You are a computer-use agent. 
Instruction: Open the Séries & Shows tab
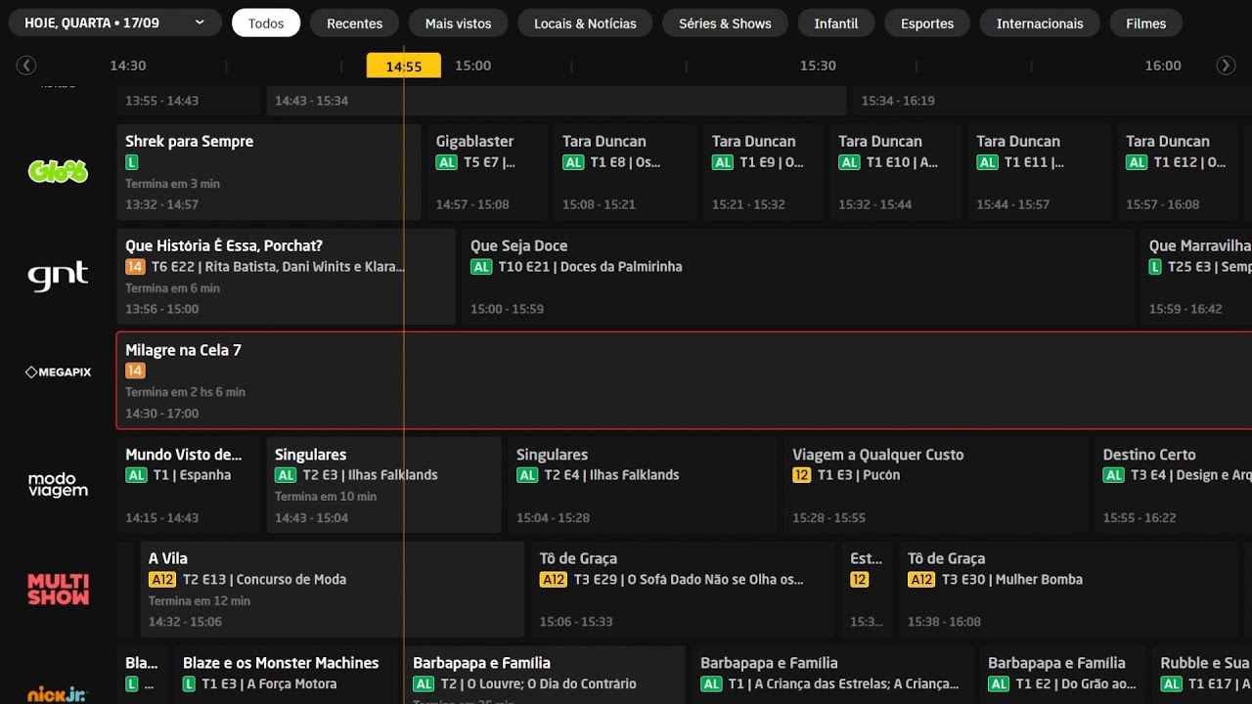click(725, 23)
